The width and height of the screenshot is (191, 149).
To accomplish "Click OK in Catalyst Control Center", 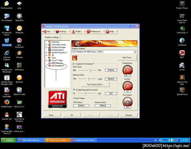I will [72, 115].
